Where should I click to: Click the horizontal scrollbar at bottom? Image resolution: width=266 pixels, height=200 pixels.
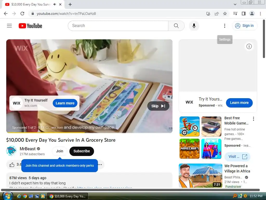pyautogui.click(x=130, y=190)
